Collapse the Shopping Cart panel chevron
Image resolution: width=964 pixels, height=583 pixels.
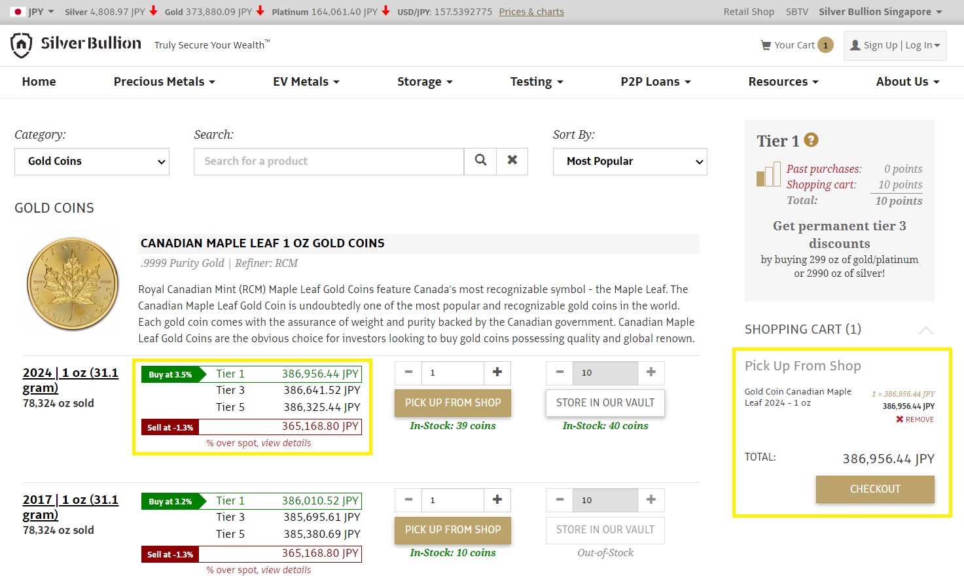pos(925,330)
